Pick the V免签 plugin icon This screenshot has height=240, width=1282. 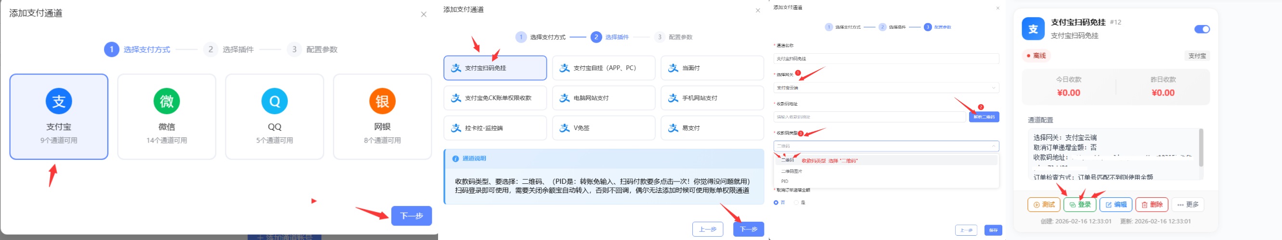(564, 128)
